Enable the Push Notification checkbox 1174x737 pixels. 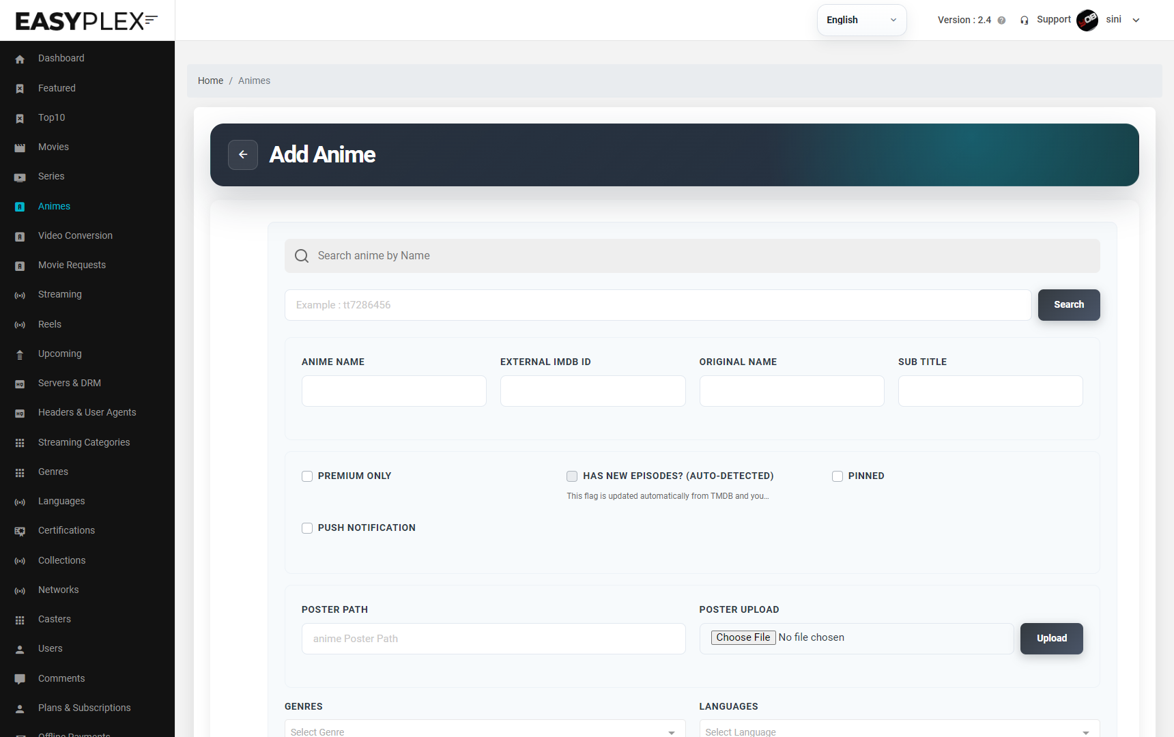[x=307, y=528]
